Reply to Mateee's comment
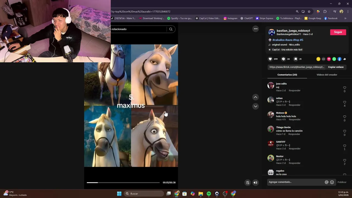 click(x=295, y=120)
